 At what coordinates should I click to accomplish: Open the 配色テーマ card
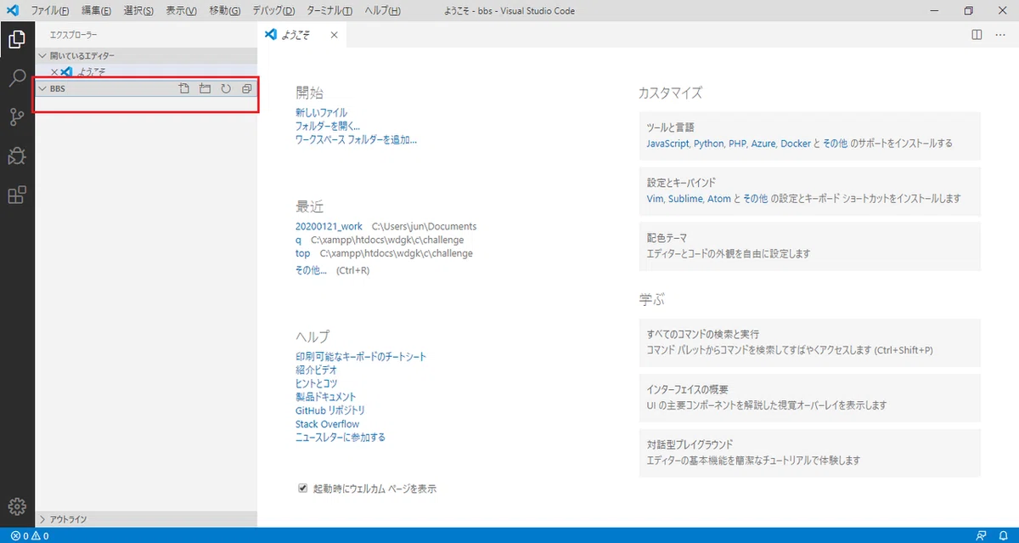pos(809,246)
